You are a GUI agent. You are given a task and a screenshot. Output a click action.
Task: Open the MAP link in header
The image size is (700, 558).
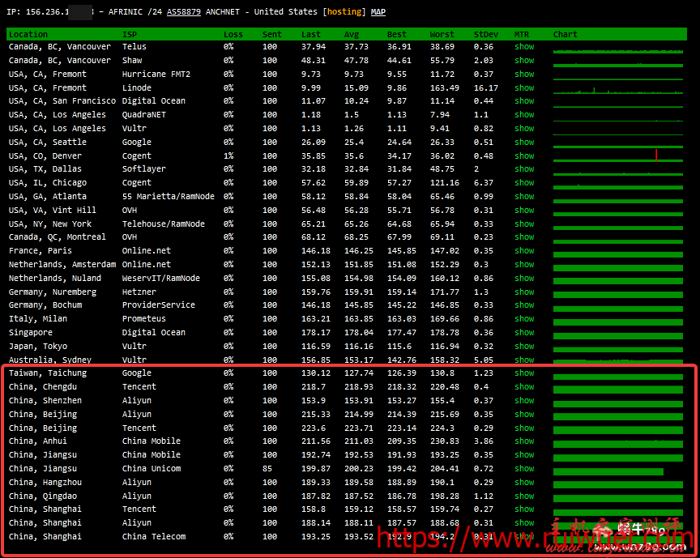(378, 12)
